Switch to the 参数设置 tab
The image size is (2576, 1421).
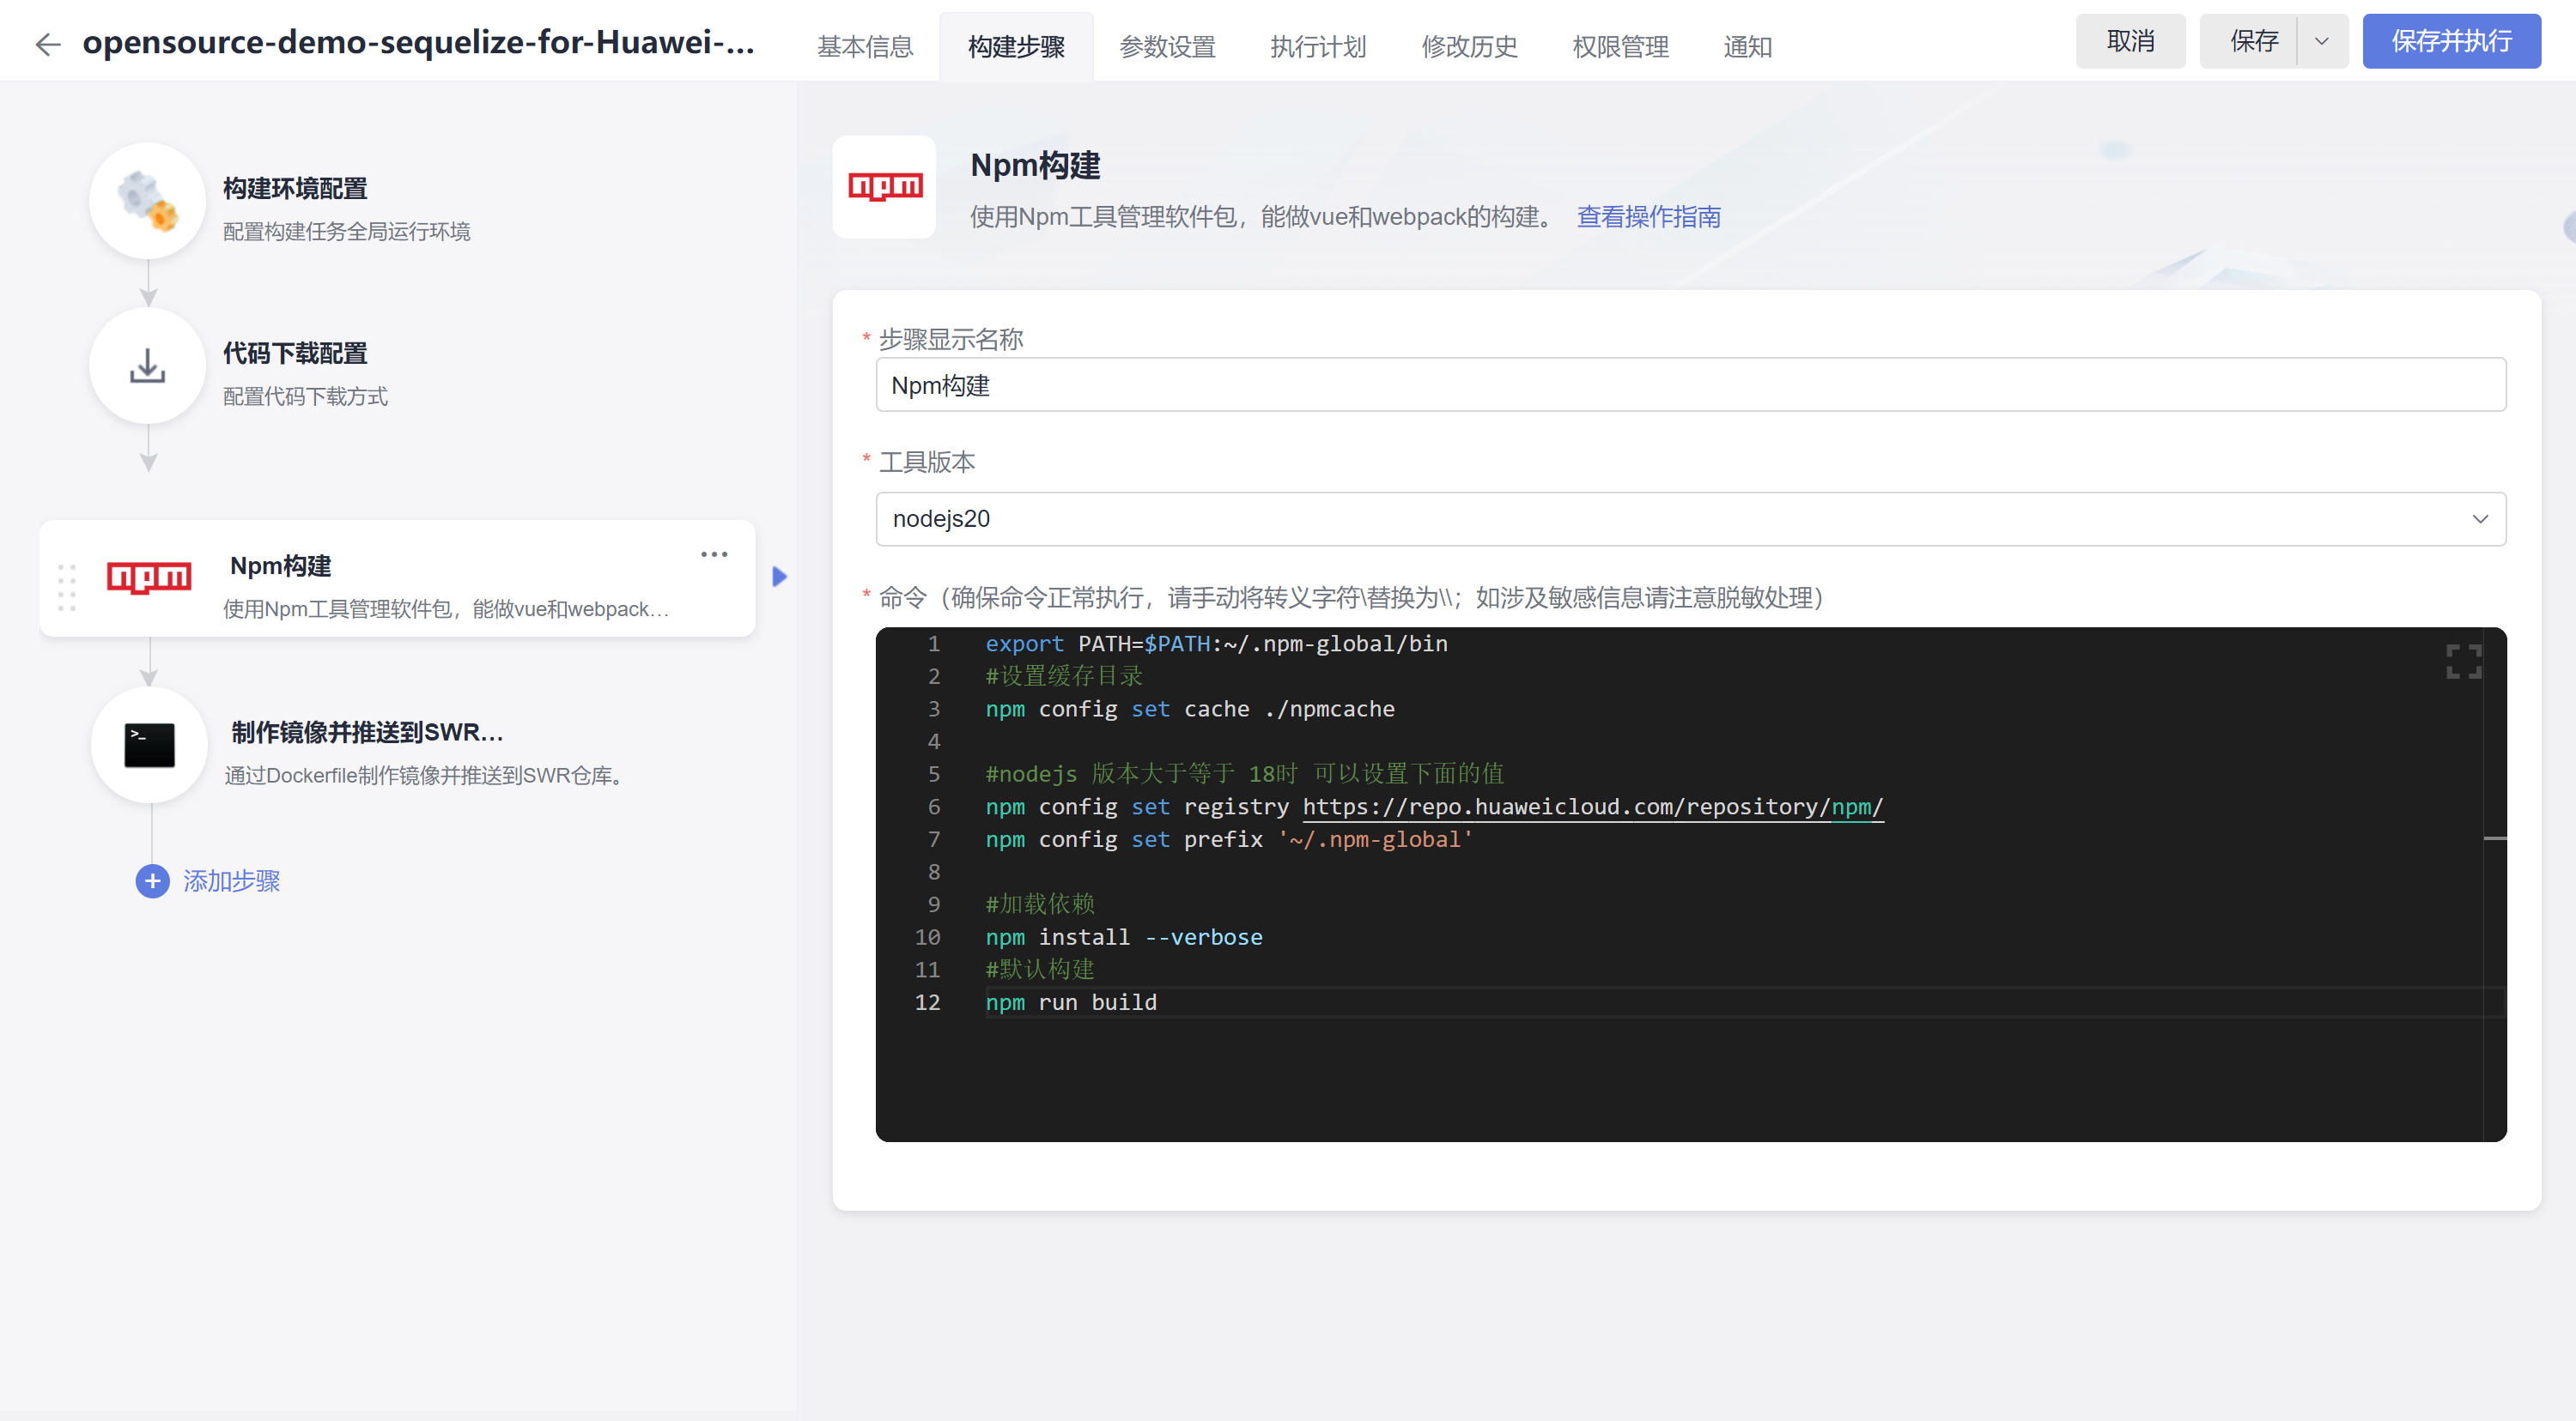point(1167,47)
